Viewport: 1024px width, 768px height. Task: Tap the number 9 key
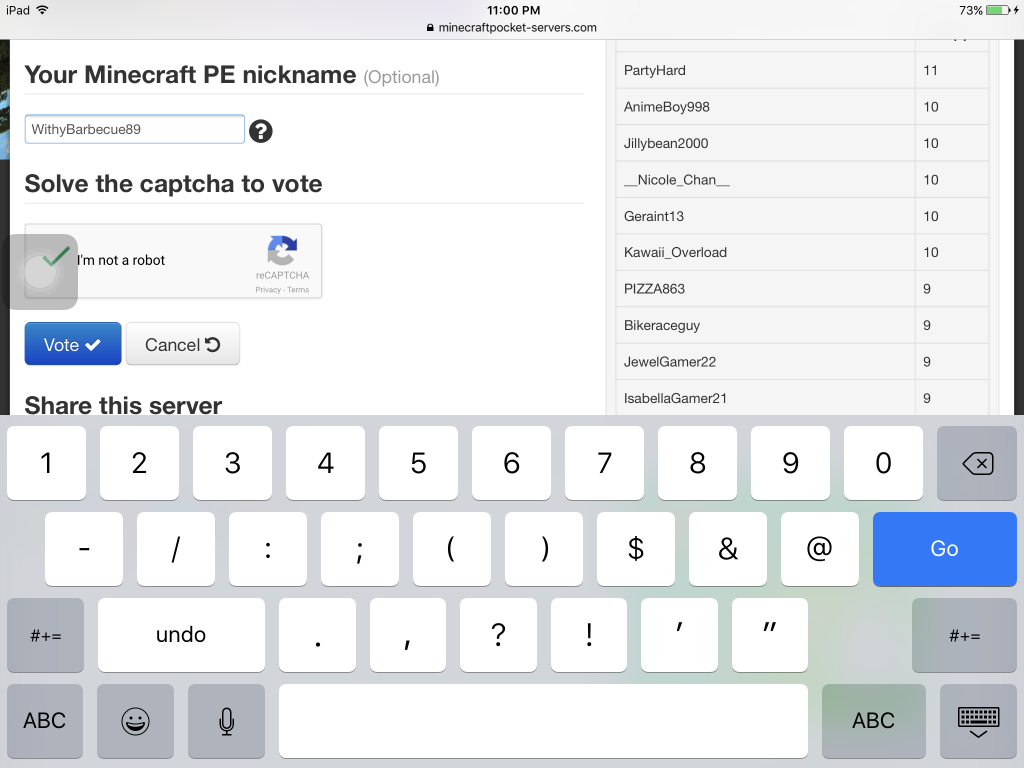point(790,463)
